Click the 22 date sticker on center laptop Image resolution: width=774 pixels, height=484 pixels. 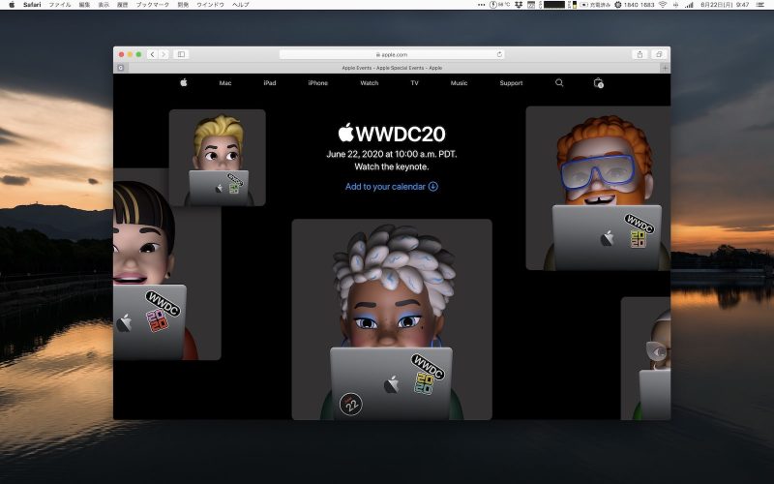[351, 405]
